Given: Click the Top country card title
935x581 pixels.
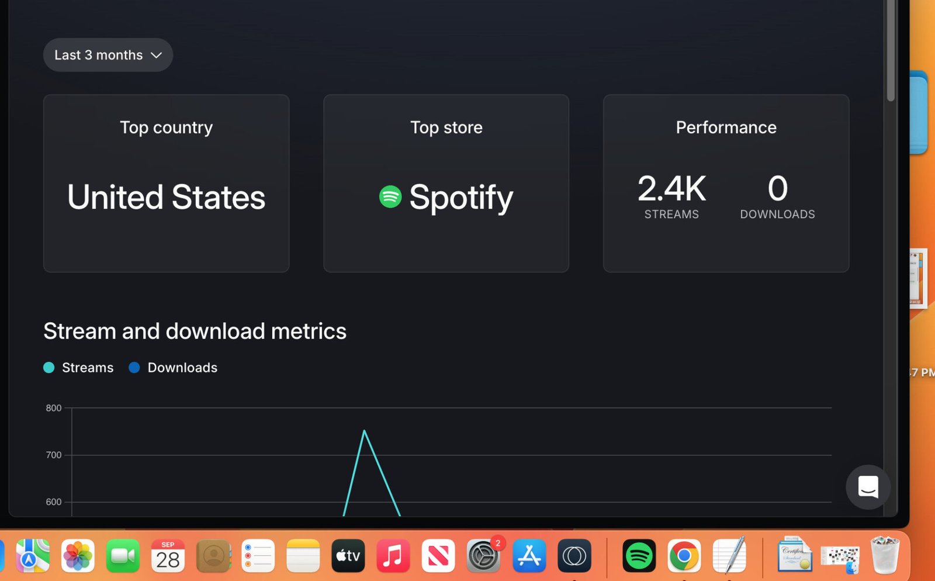Looking at the screenshot, I should (167, 127).
